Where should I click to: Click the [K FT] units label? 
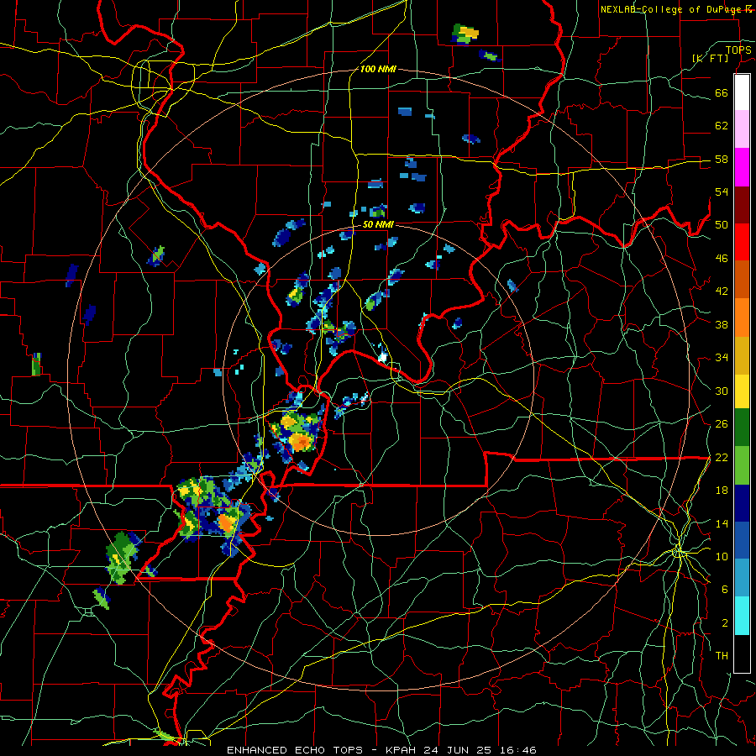pyautogui.click(x=710, y=58)
